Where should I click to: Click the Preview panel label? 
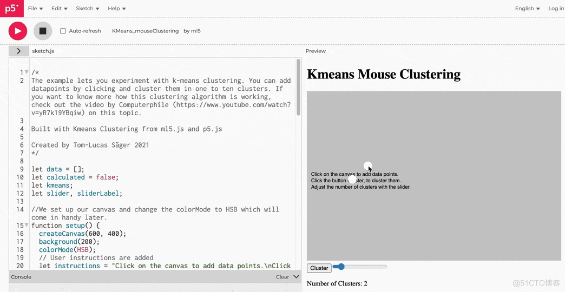tap(316, 51)
